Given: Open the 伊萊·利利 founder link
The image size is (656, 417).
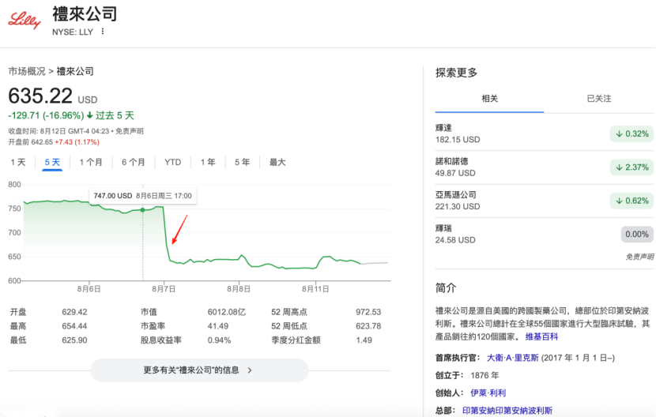Looking at the screenshot, I should click(x=488, y=393).
